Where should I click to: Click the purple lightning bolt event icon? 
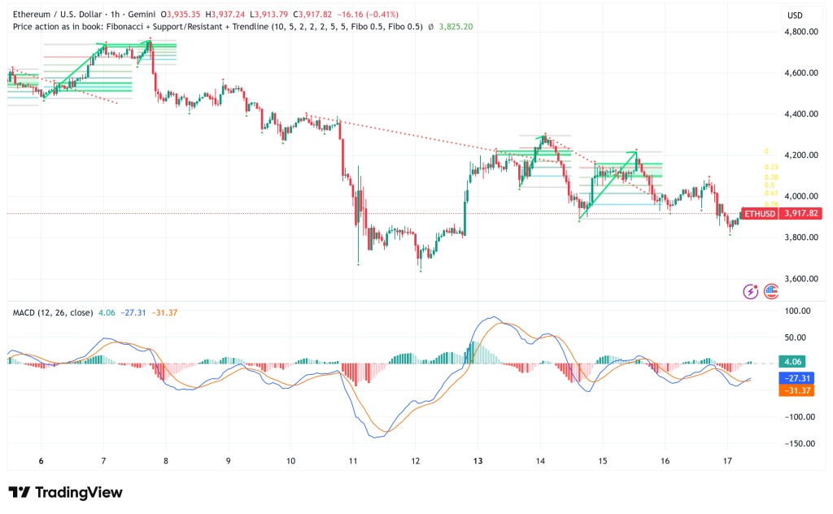(751, 291)
